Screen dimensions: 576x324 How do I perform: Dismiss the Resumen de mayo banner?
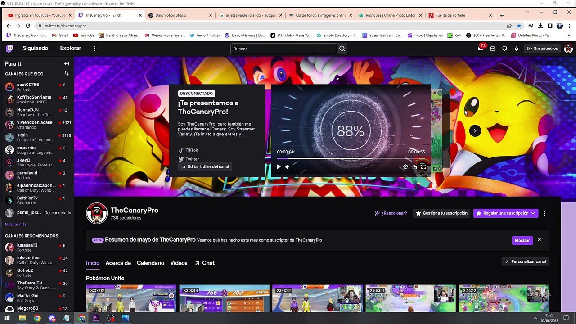(539, 240)
